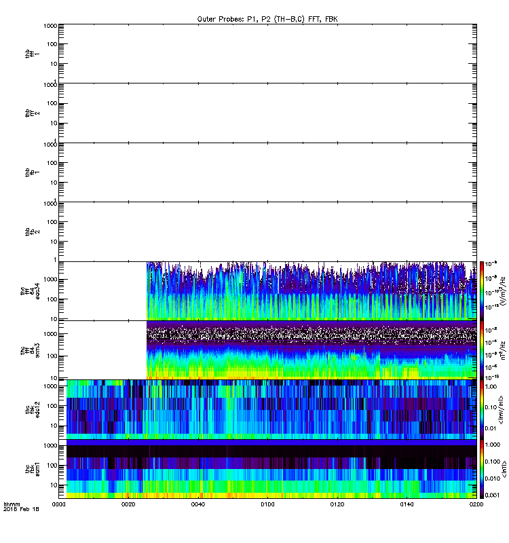Select the 'thb fb 2' panel axis label
The image size is (509, 543).
tap(32, 231)
